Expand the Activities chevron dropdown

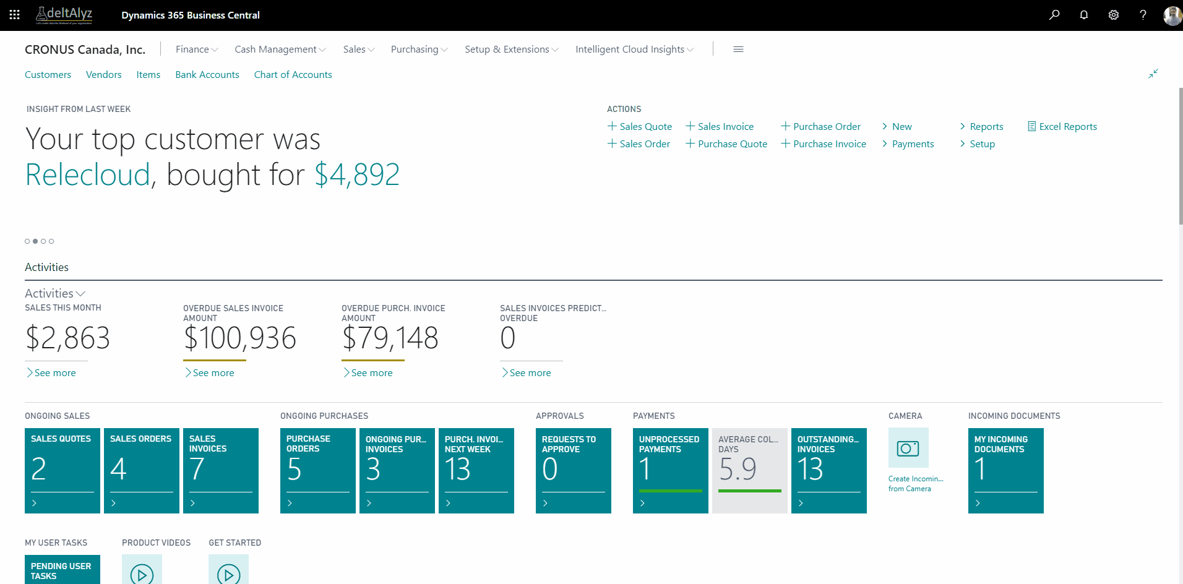pyautogui.click(x=80, y=294)
